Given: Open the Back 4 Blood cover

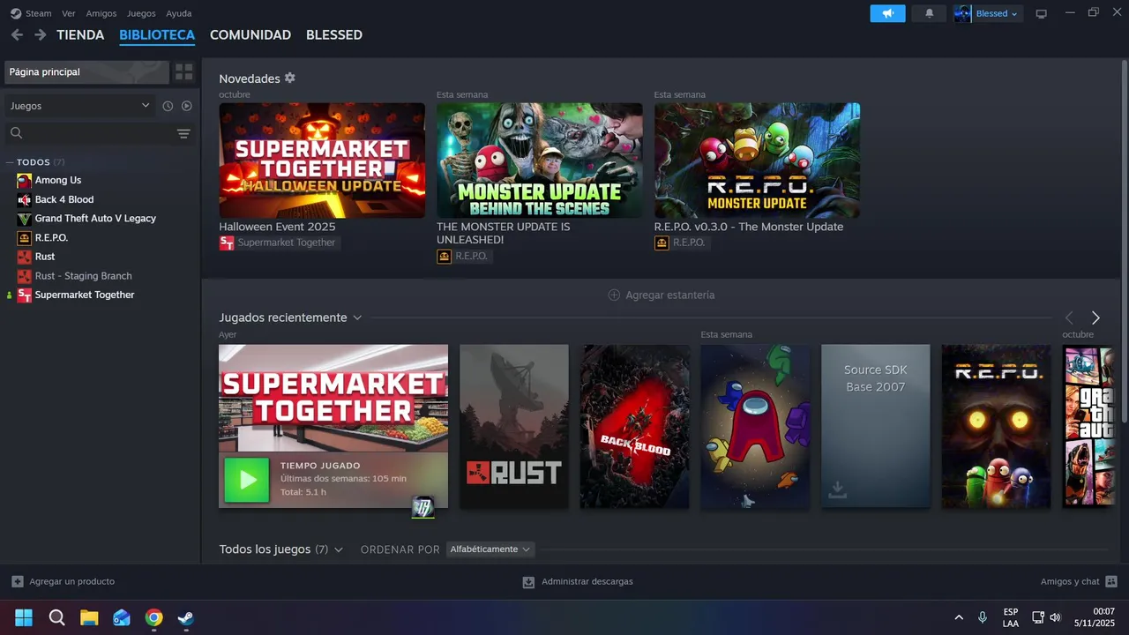Looking at the screenshot, I should tap(635, 426).
